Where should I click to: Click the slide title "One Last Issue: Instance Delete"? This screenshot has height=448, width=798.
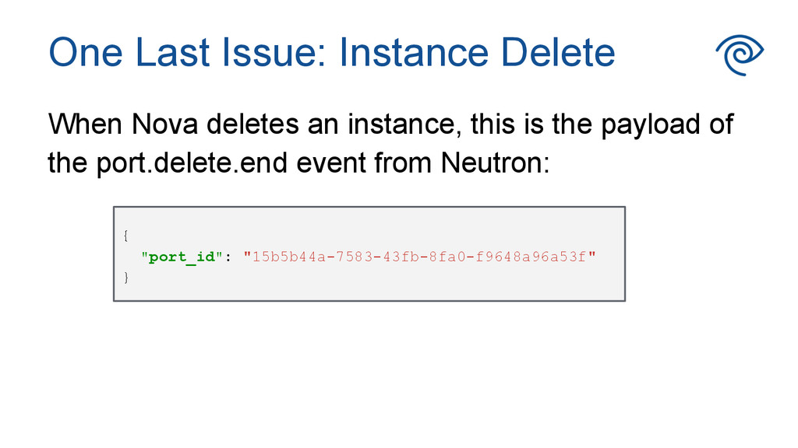pos(331,53)
